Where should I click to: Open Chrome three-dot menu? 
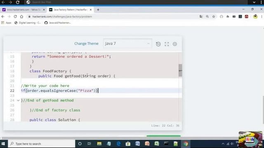(262, 16)
